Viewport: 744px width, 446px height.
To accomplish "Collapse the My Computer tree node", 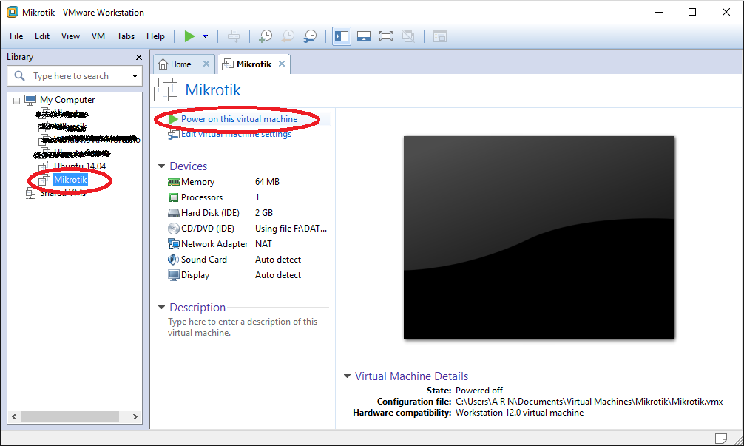I will click(x=16, y=101).
